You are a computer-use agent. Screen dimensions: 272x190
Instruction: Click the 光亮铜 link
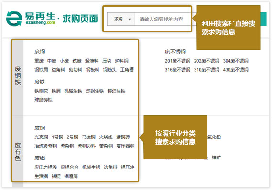41,137
